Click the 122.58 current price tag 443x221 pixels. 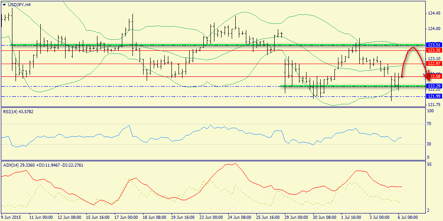(432, 77)
